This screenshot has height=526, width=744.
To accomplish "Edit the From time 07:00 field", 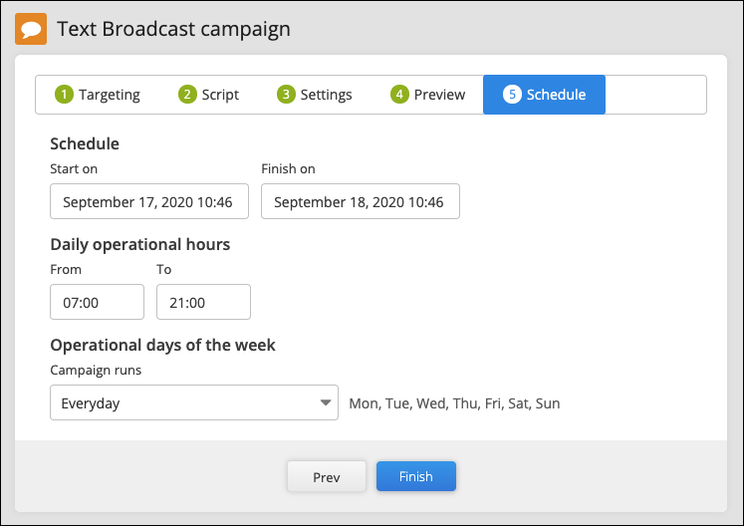I will coord(98,302).
